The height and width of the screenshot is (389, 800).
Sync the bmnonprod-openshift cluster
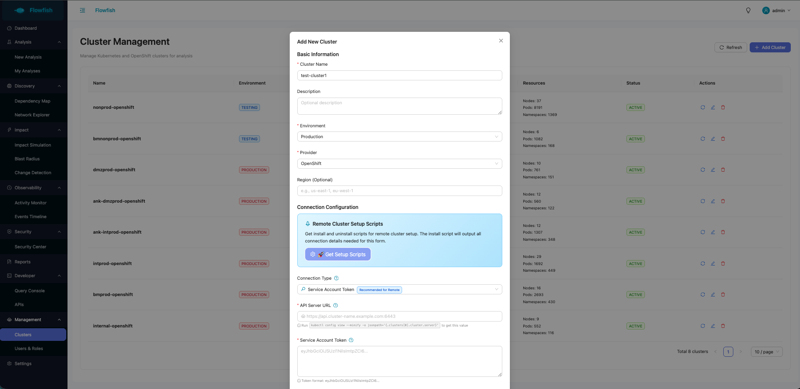click(703, 139)
